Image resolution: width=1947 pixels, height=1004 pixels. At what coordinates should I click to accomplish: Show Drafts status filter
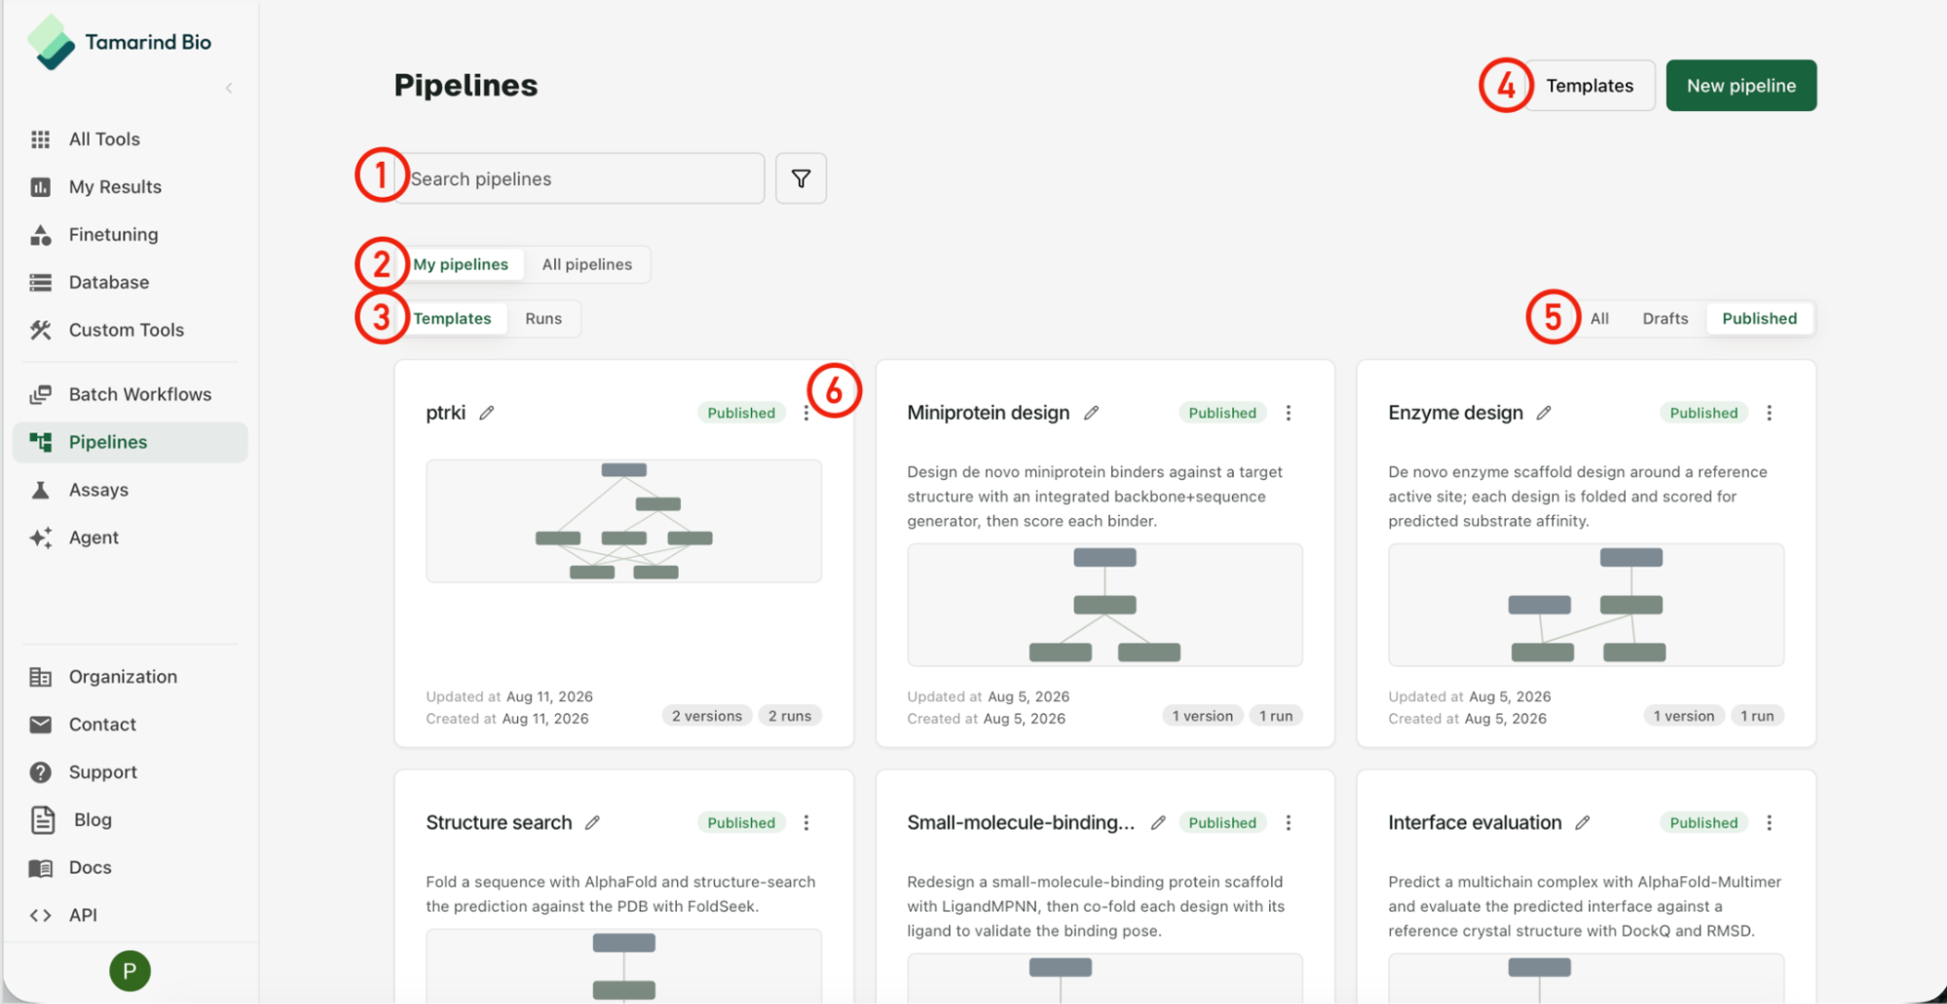pyautogui.click(x=1666, y=318)
